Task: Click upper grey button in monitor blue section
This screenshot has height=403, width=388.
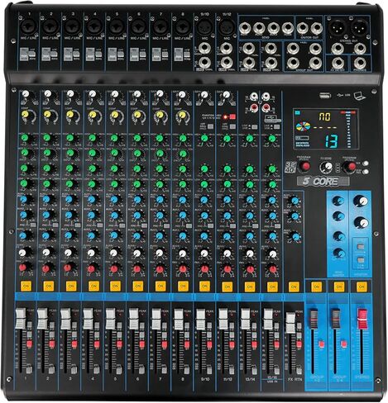Action: click(360, 246)
